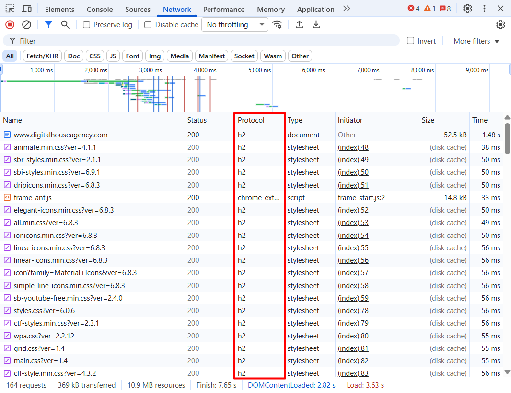Clear the network log

(x=27, y=25)
